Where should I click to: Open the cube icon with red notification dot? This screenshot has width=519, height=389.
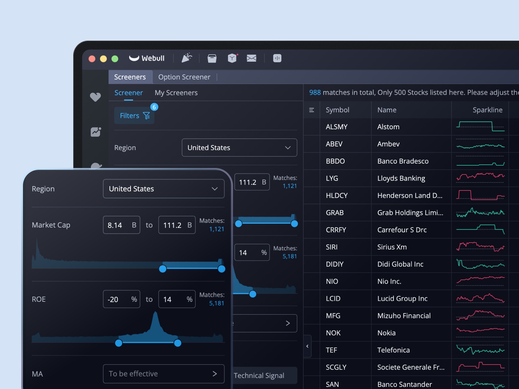(x=232, y=58)
